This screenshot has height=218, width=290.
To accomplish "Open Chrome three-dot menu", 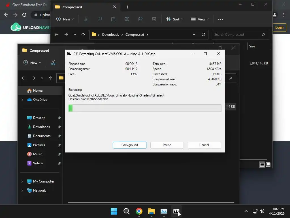I will click(284, 15).
